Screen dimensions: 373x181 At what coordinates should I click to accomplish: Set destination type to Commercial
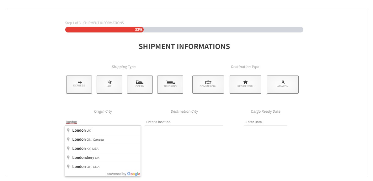[x=208, y=84]
